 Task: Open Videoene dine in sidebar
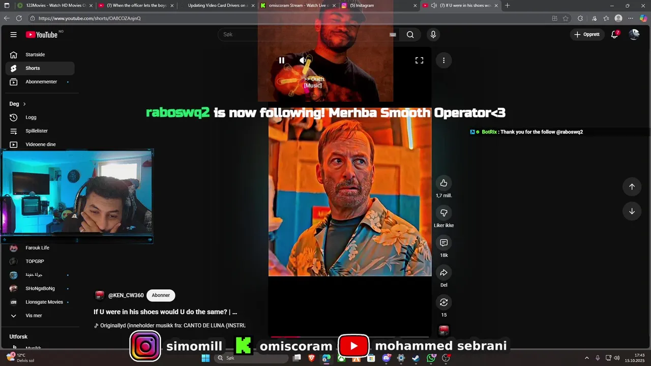pyautogui.click(x=40, y=144)
